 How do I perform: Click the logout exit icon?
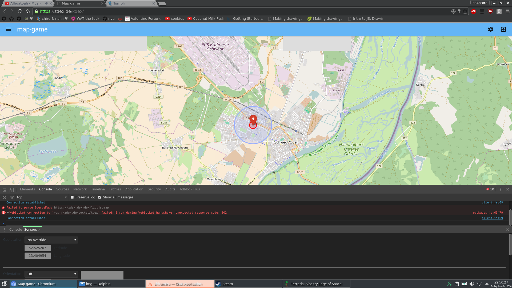503,29
